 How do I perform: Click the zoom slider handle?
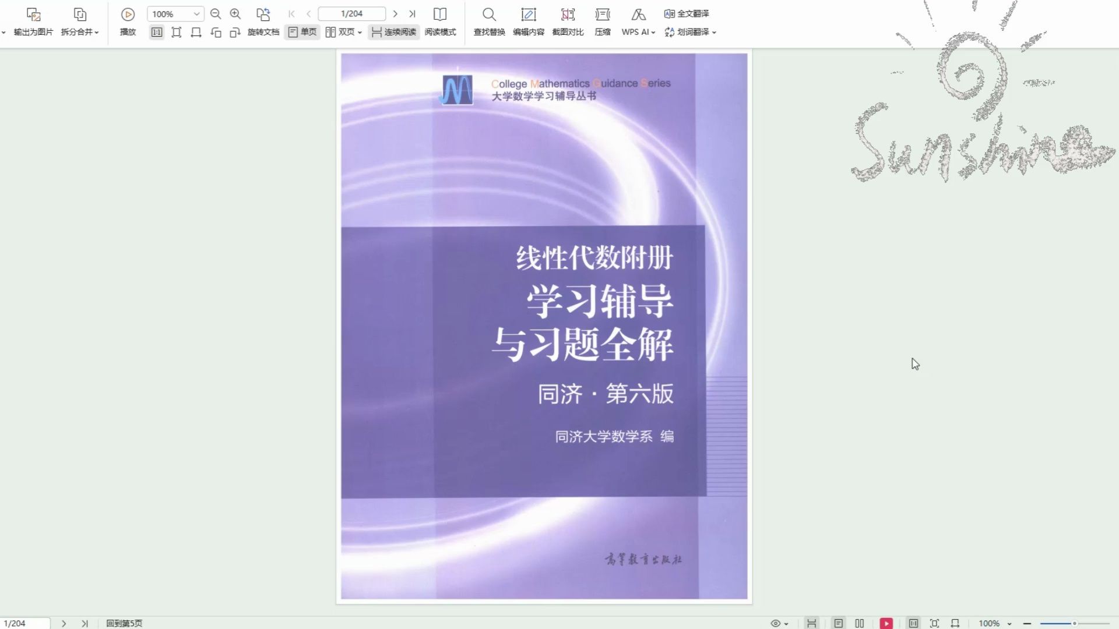[1074, 623]
